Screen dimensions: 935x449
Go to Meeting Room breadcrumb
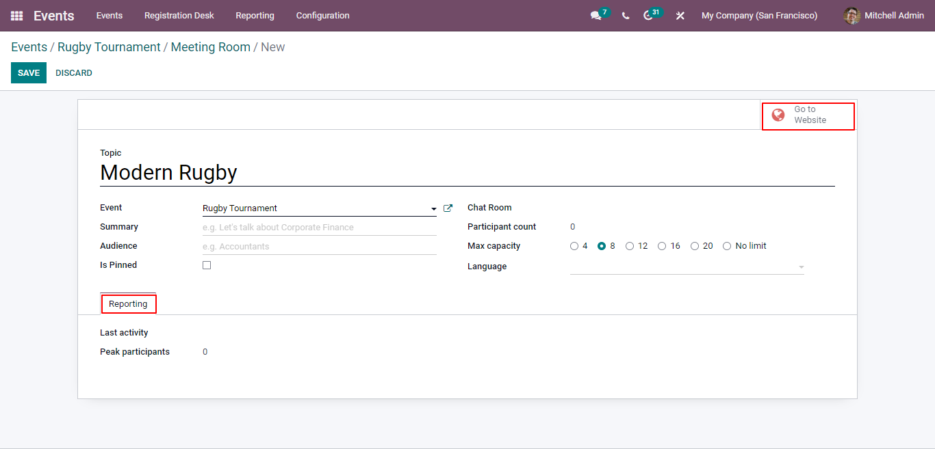(x=211, y=47)
